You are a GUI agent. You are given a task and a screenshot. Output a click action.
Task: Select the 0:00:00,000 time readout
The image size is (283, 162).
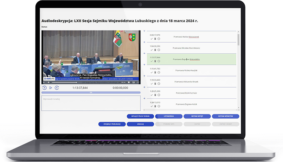120,88
